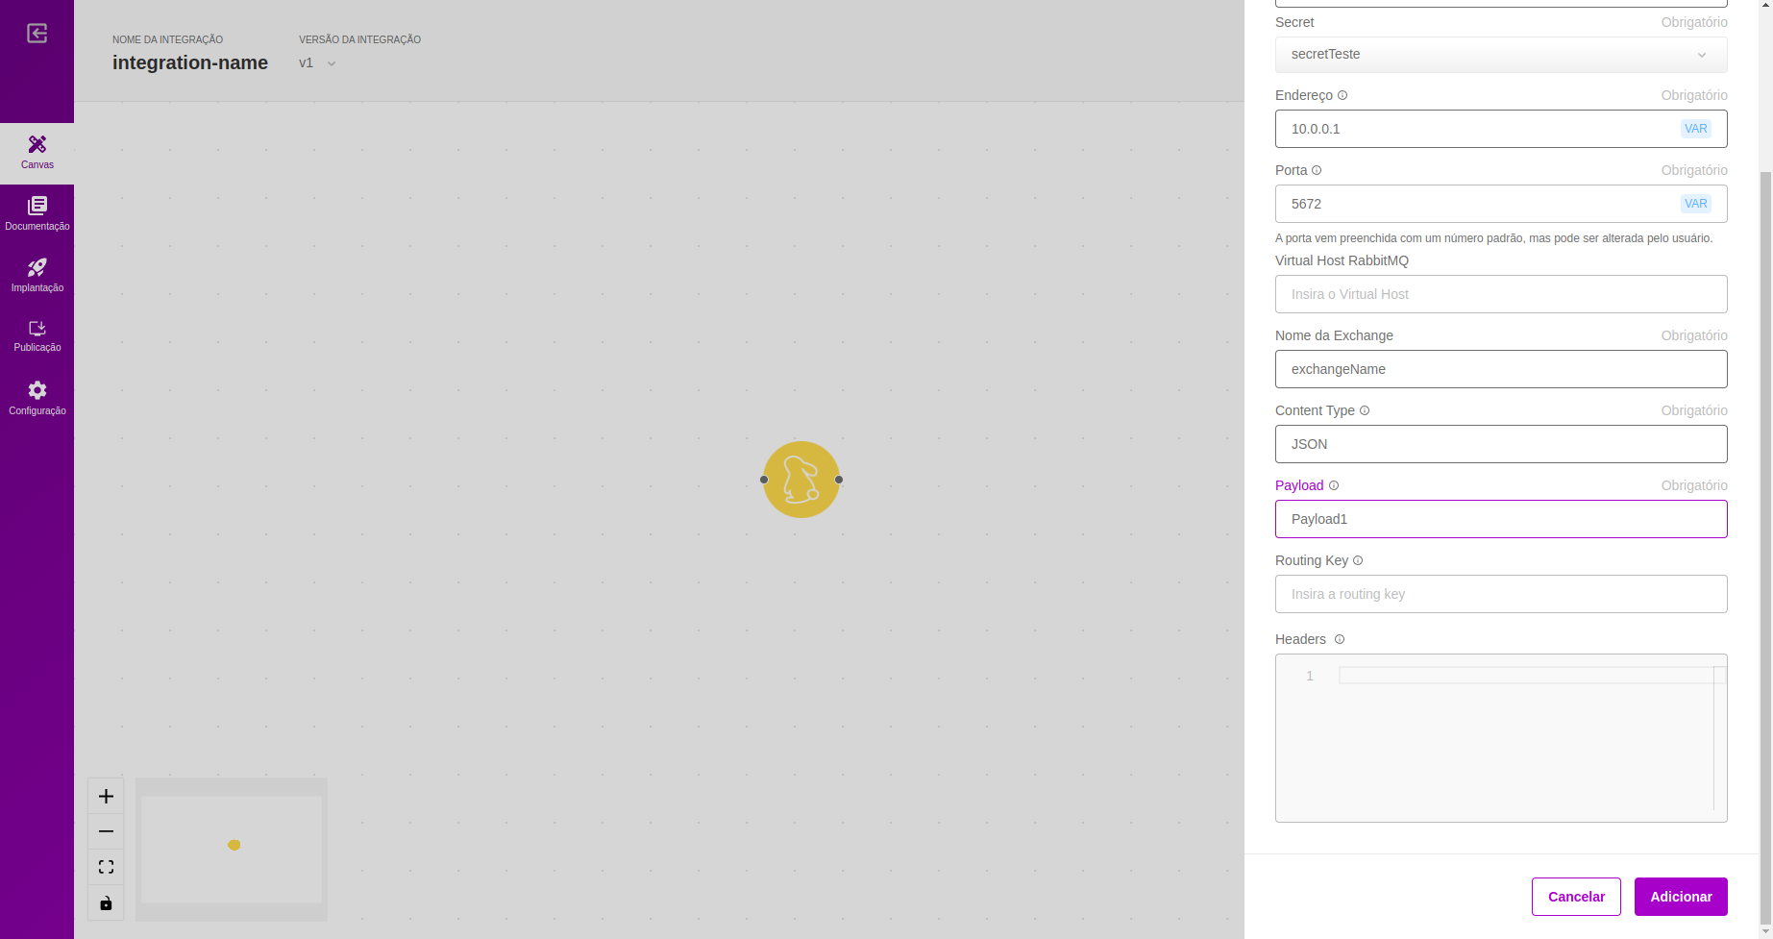This screenshot has height=939, width=1773.
Task: Open the Implantação rocket section
Action: pyautogui.click(x=37, y=276)
